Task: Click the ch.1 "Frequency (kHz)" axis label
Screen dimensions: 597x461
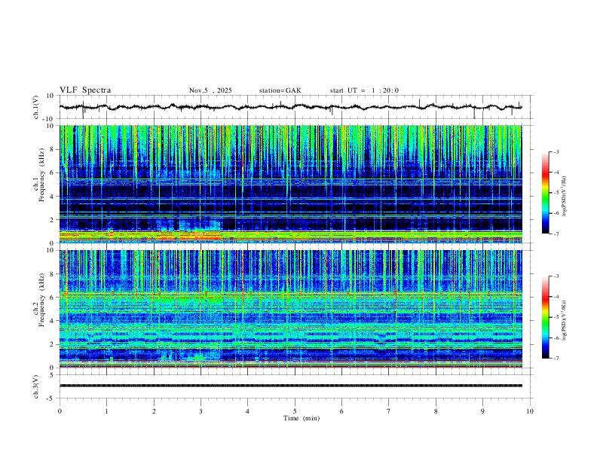Action: [42, 175]
